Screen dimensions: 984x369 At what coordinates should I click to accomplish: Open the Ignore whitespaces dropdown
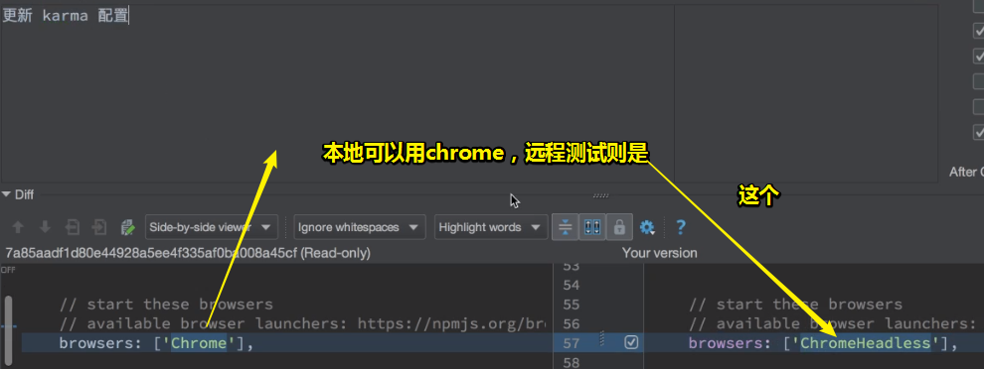(360, 227)
